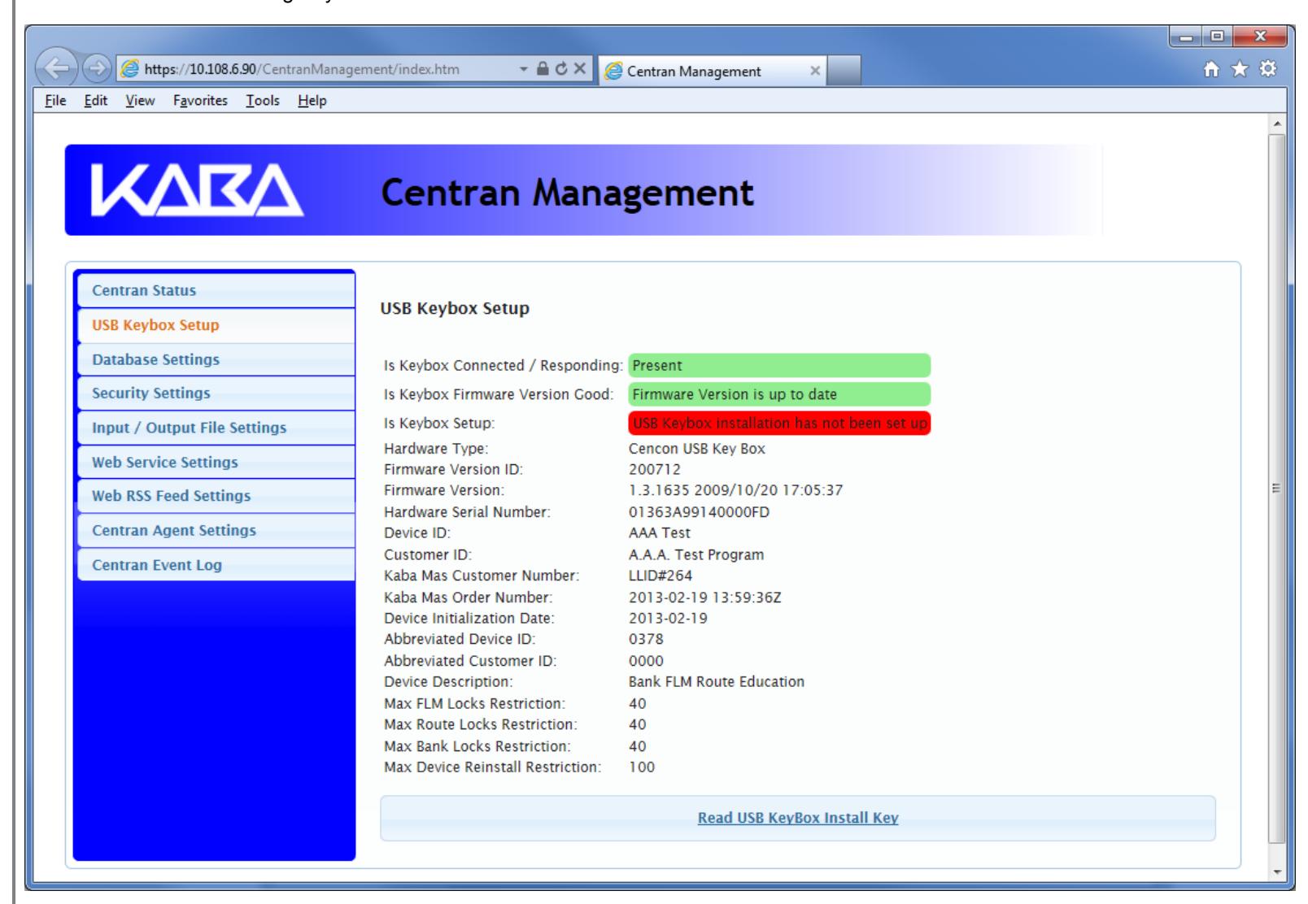
Task: Click firmware version "1.3.1635 2009/10/20 17:05:37"
Action: 736,491
